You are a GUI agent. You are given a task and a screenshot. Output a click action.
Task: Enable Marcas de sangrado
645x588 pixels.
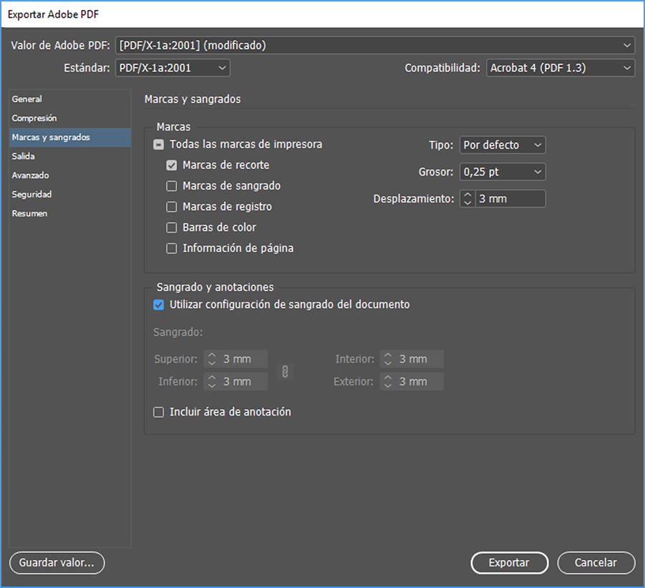click(x=172, y=186)
